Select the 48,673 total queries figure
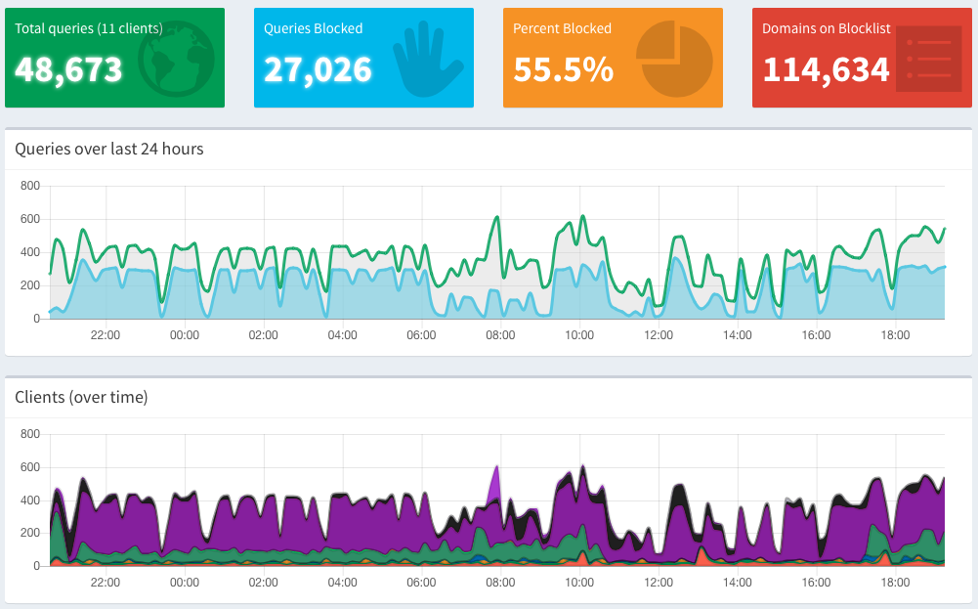 click(68, 69)
